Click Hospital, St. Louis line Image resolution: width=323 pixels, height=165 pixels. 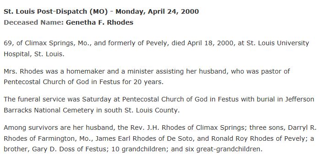[34, 54]
